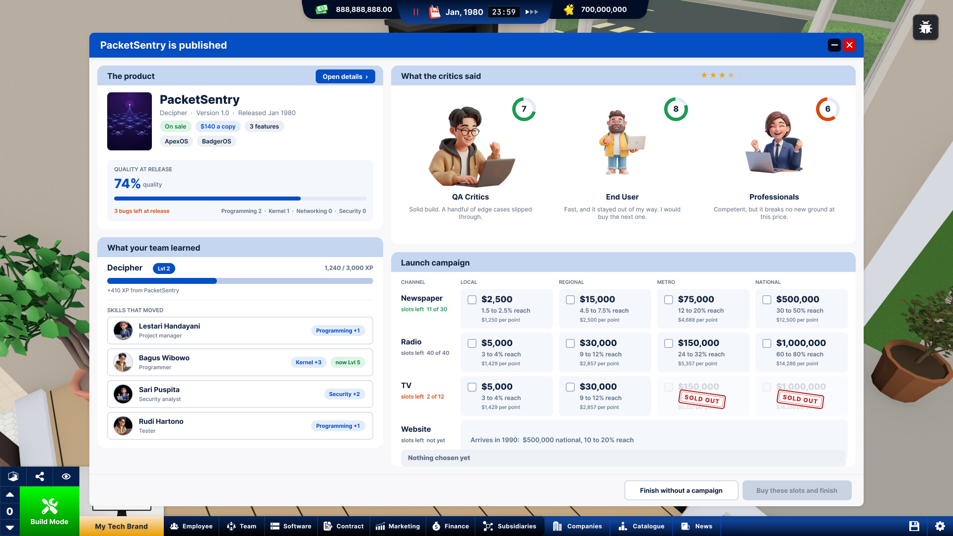This screenshot has height=536, width=953.
Task: Open the Marketing menu
Action: click(398, 526)
